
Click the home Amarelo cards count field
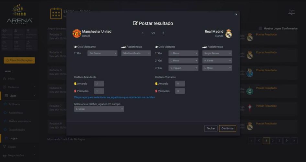[99, 84]
